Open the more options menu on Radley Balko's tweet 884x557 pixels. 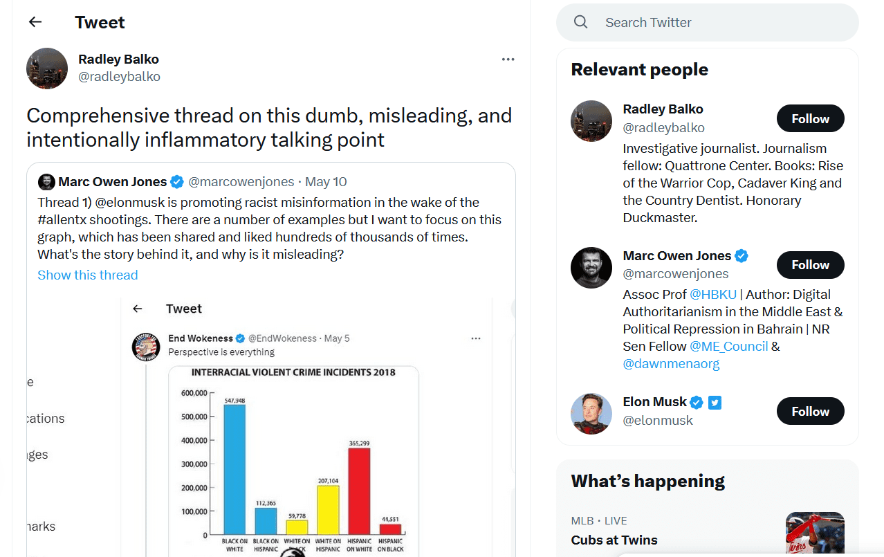[508, 60]
